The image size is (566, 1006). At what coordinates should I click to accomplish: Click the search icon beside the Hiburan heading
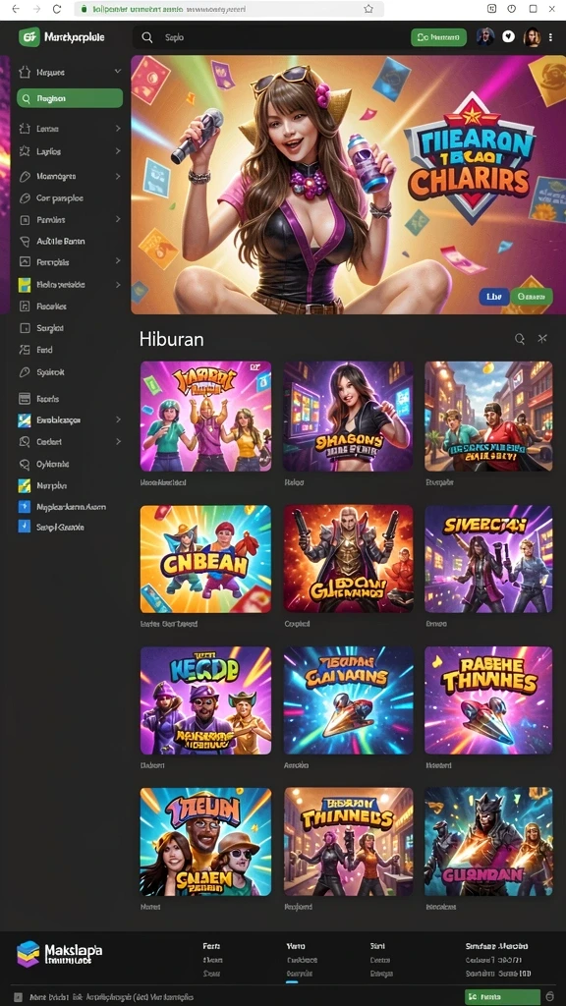tap(520, 339)
